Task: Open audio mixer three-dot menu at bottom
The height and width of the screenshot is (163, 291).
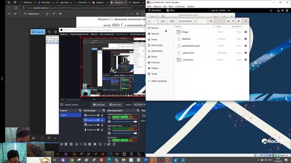Action: click(114, 144)
